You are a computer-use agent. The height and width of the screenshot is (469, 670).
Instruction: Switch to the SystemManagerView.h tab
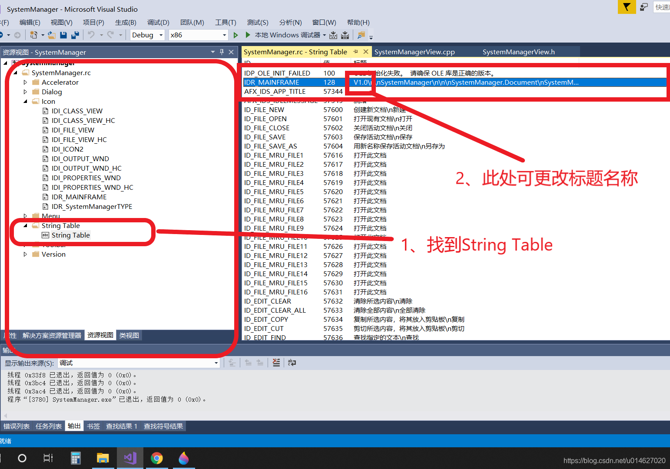[518, 52]
